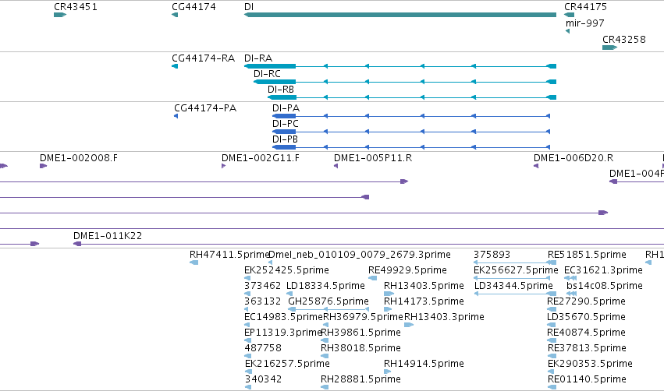Click the CG44174-PA protein label

click(x=205, y=108)
